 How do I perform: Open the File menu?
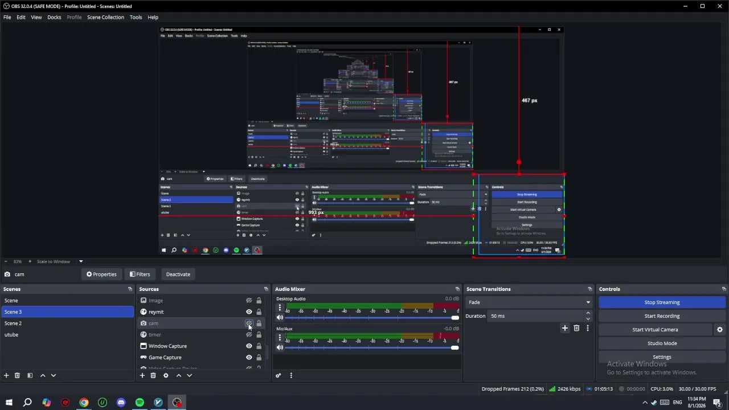[7, 17]
